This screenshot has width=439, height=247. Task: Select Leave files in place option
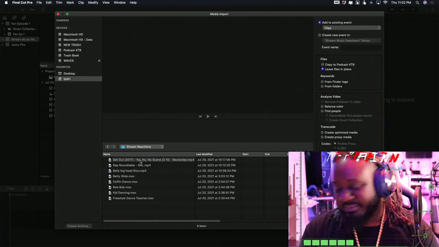coord(322,69)
